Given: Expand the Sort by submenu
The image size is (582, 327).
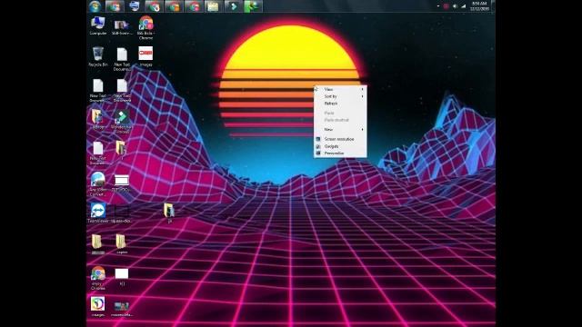Looking at the screenshot, I should tap(340, 96).
